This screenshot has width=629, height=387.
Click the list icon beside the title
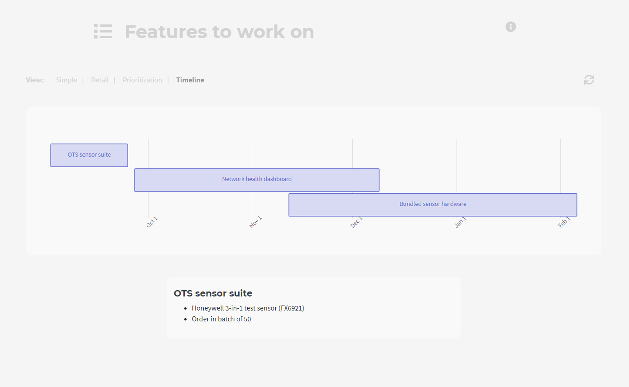[103, 32]
